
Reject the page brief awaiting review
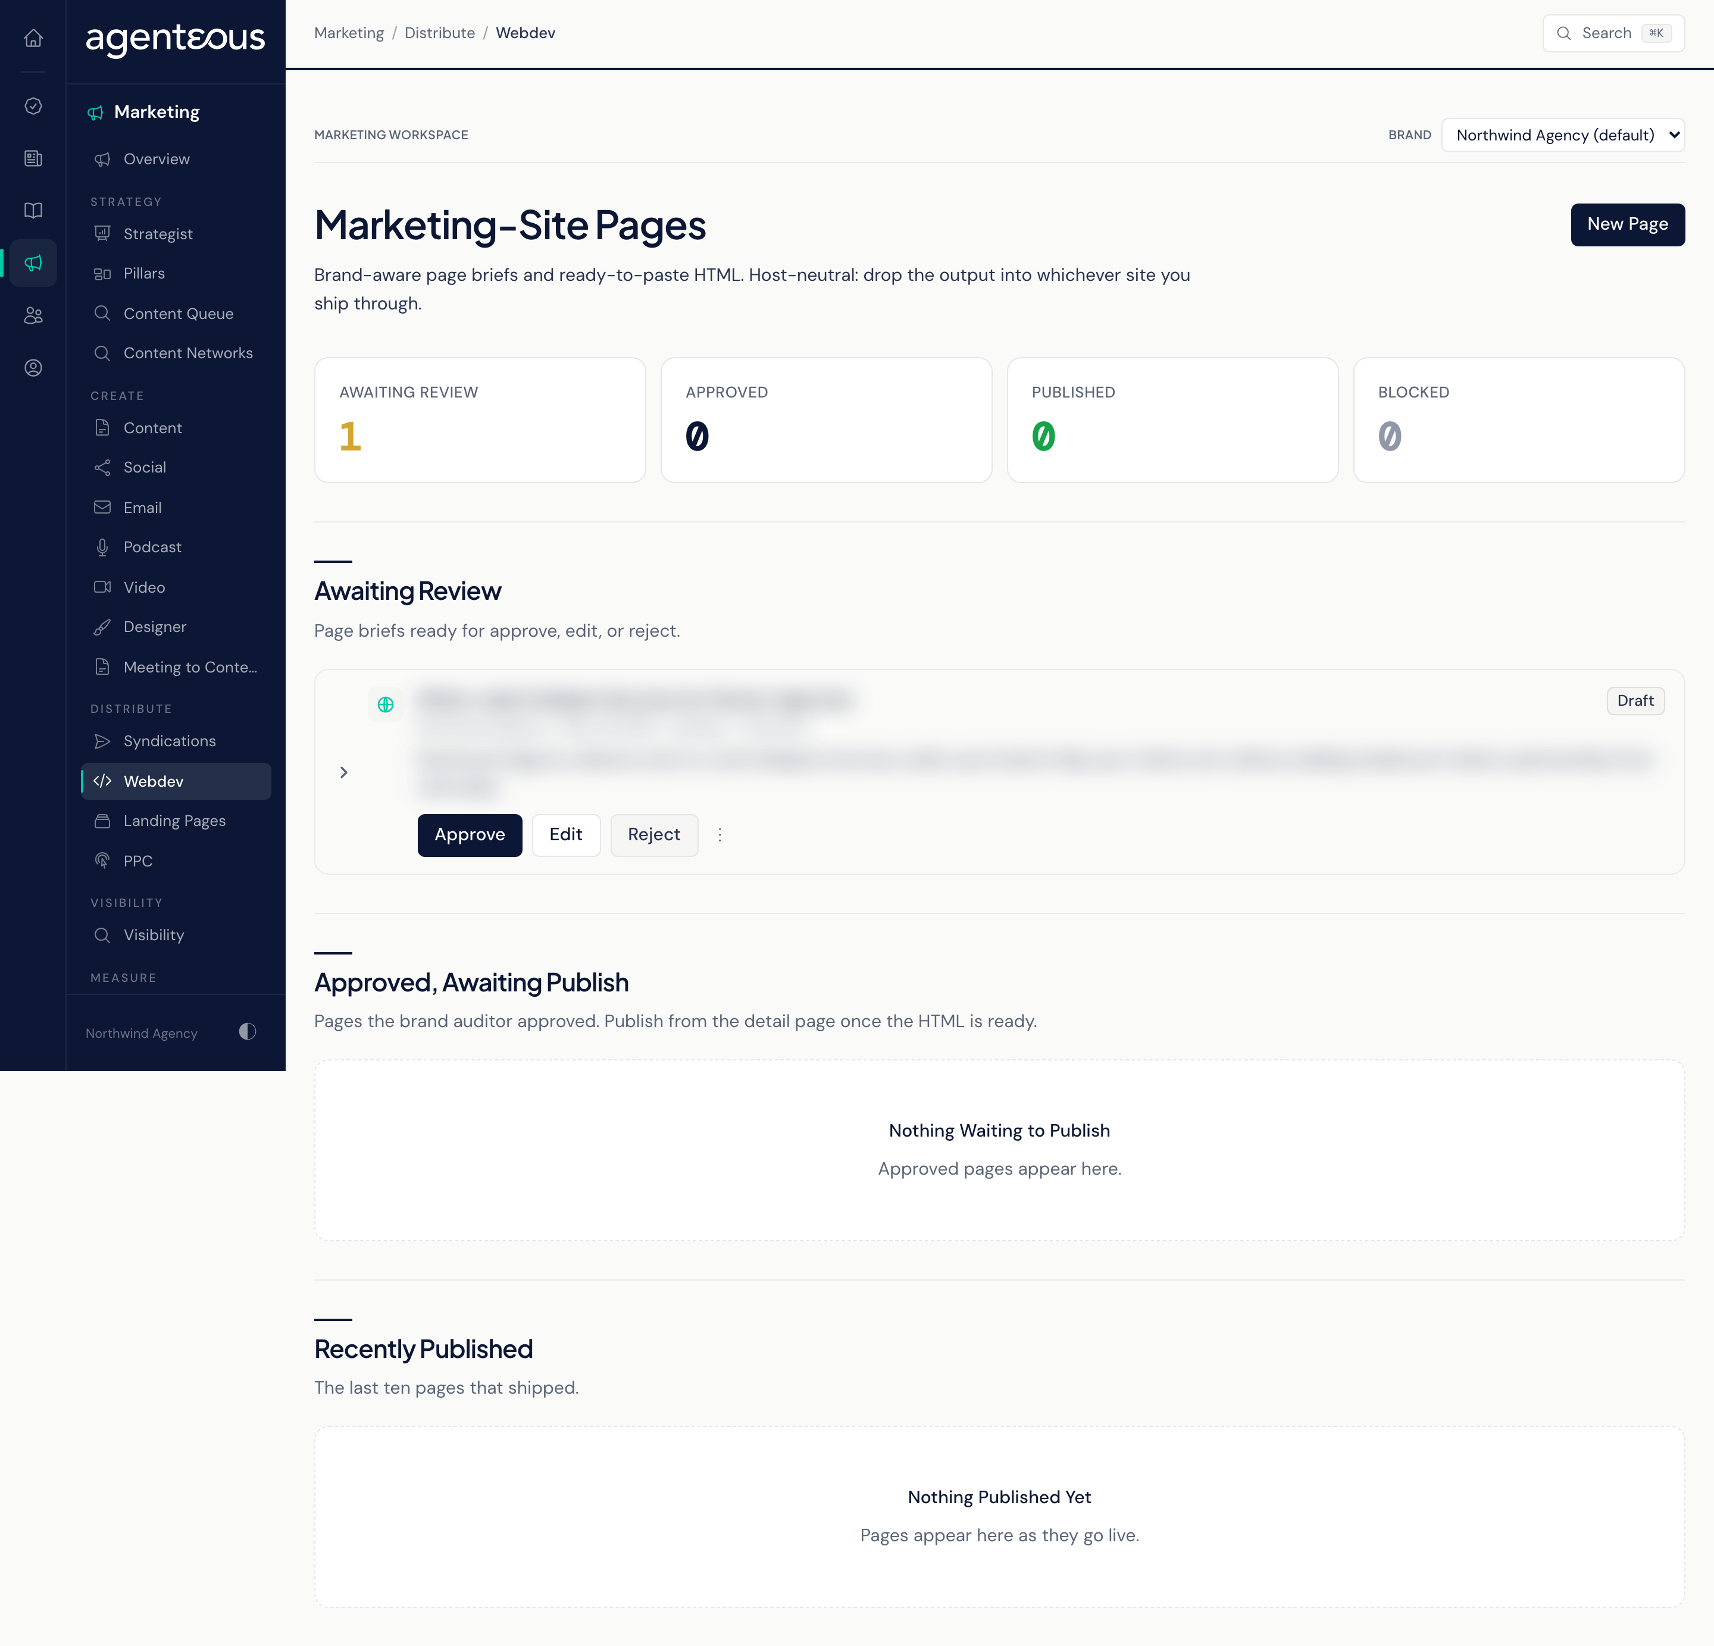654,835
